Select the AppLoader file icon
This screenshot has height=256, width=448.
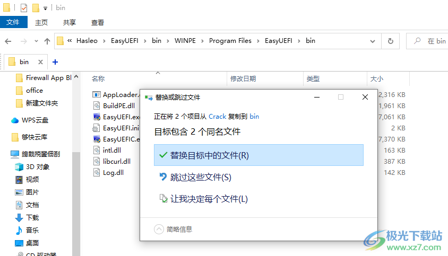pos(97,94)
